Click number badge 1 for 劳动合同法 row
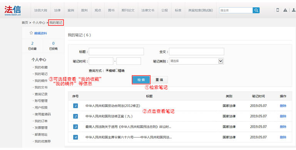 75,106
